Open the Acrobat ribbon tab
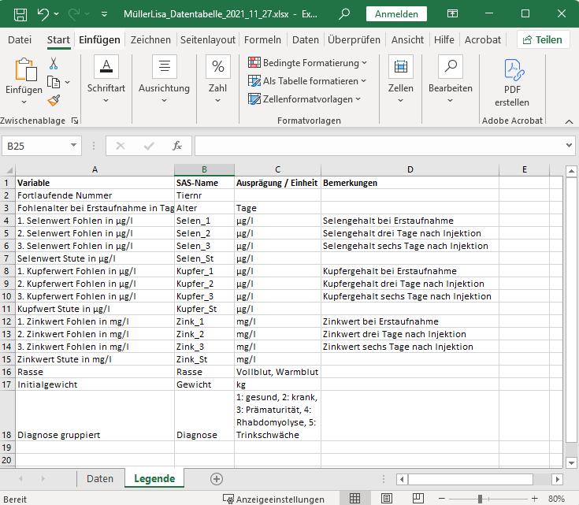This screenshot has height=505, width=579. tap(483, 40)
